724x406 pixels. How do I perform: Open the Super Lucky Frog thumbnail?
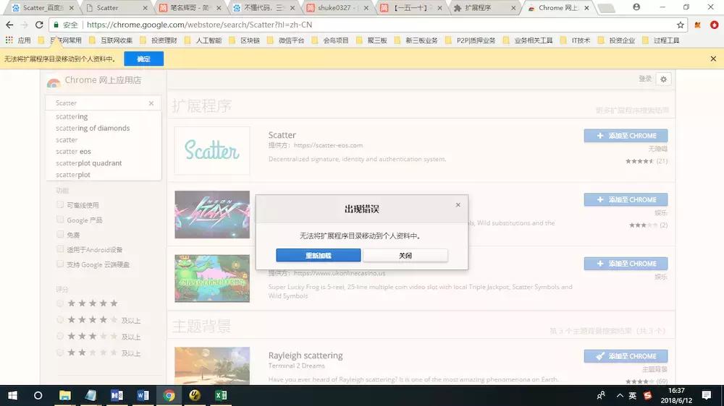(212, 279)
